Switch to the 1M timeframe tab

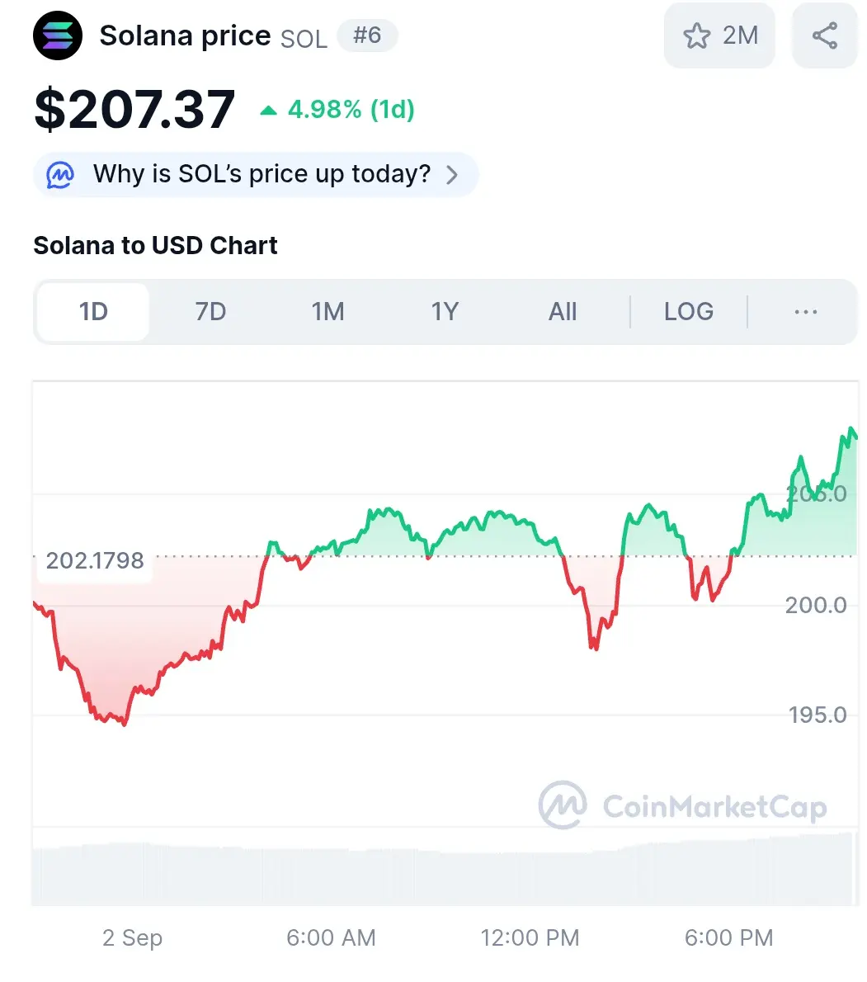(x=328, y=312)
